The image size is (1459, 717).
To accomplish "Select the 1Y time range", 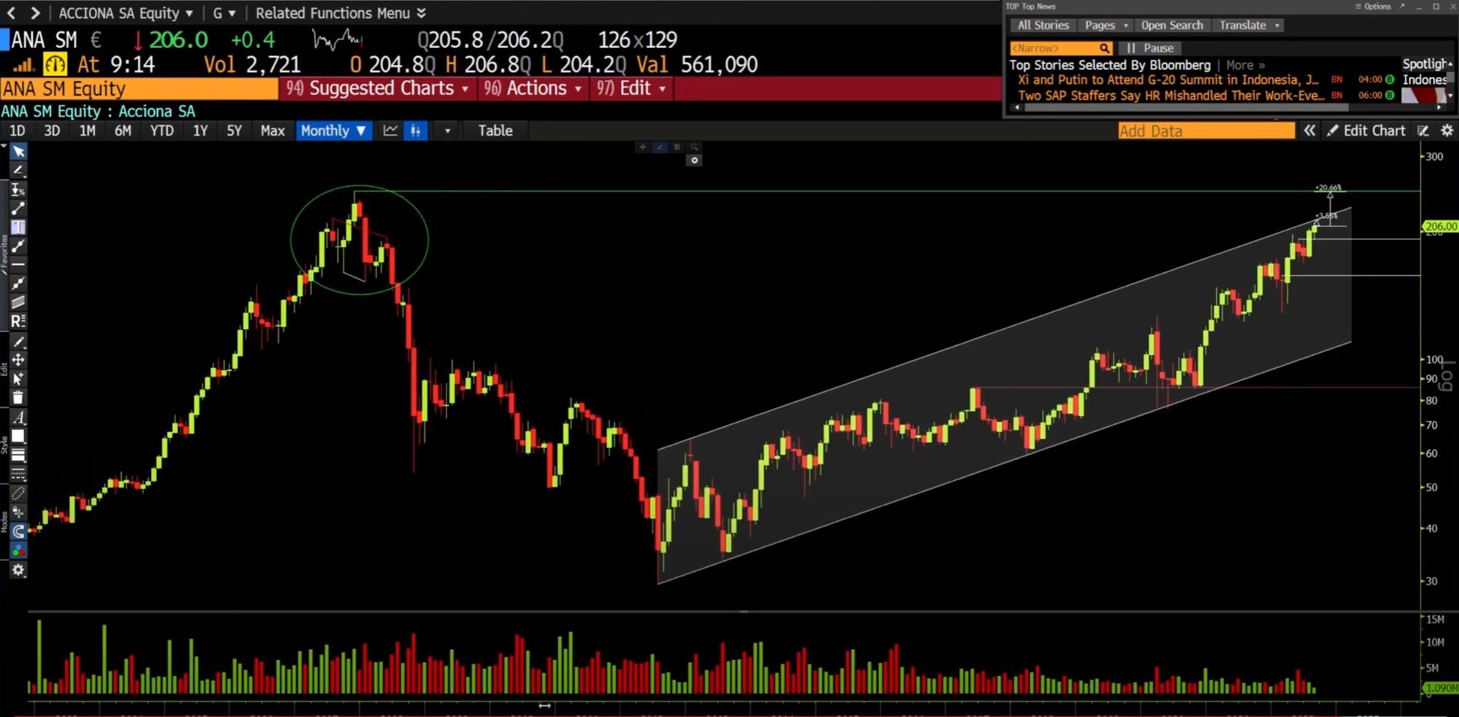I will tap(200, 130).
